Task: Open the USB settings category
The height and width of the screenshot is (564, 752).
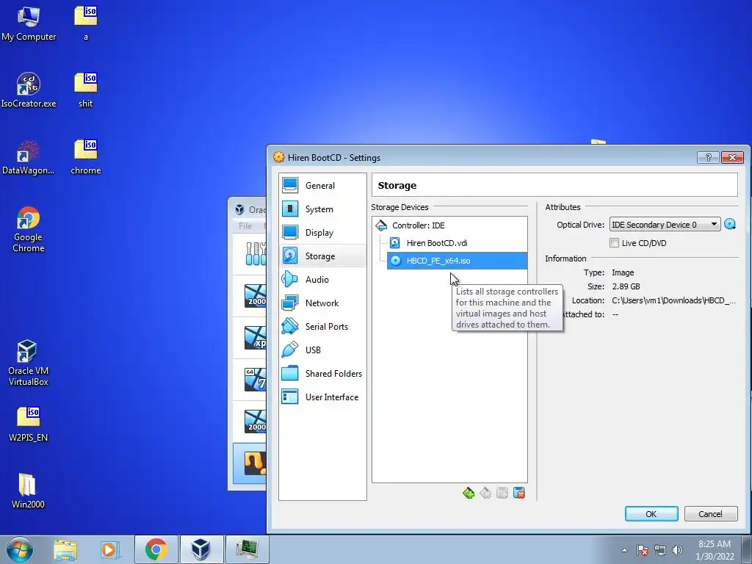Action: (322, 350)
